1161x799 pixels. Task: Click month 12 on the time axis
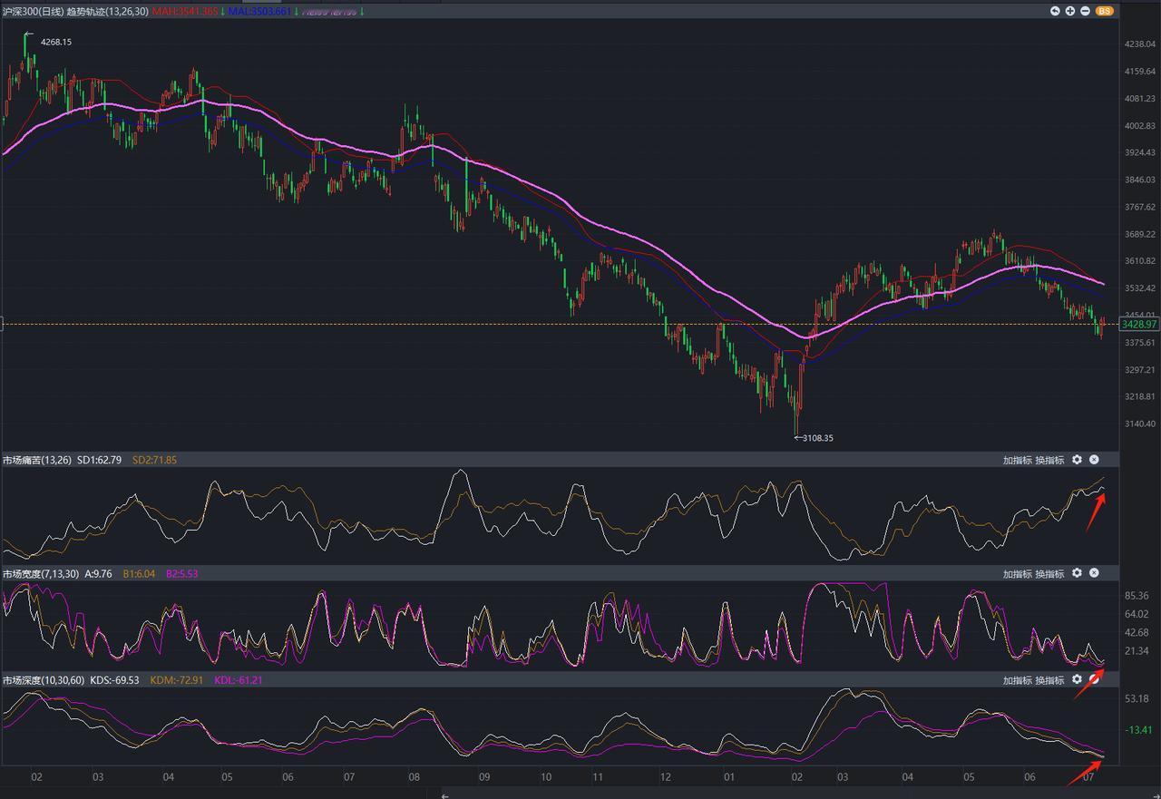667,777
